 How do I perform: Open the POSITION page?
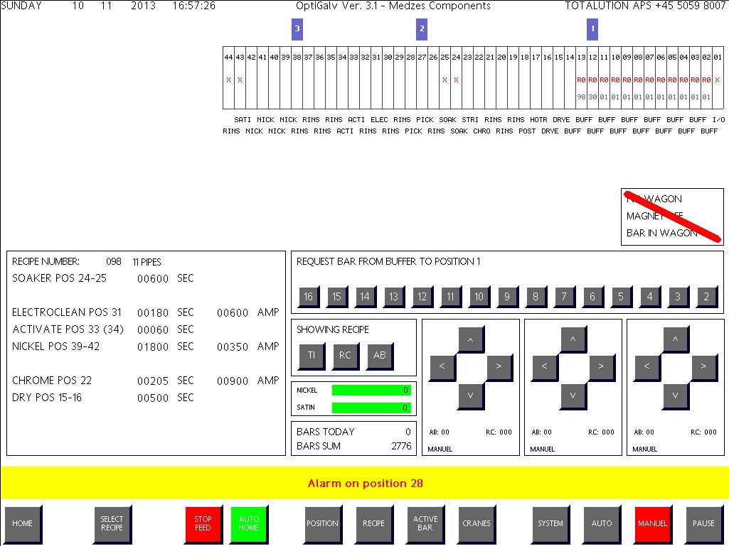click(x=323, y=524)
